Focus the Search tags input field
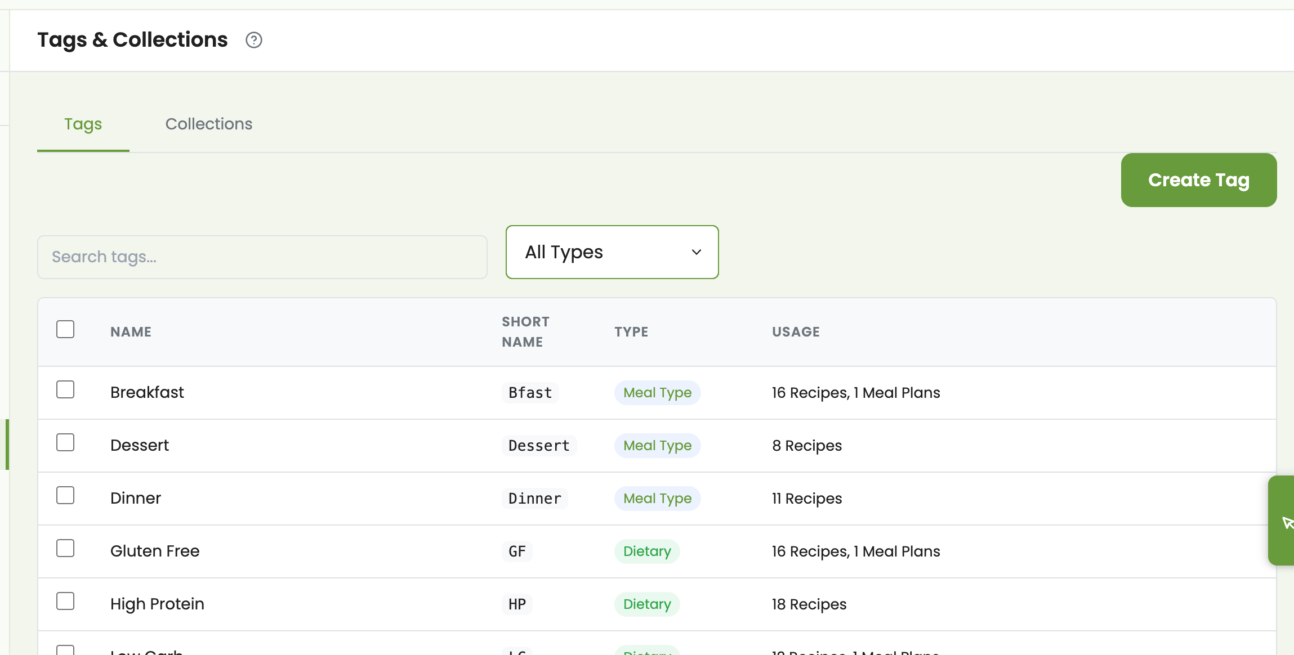Viewport: 1294px width, 655px height. [x=262, y=257]
